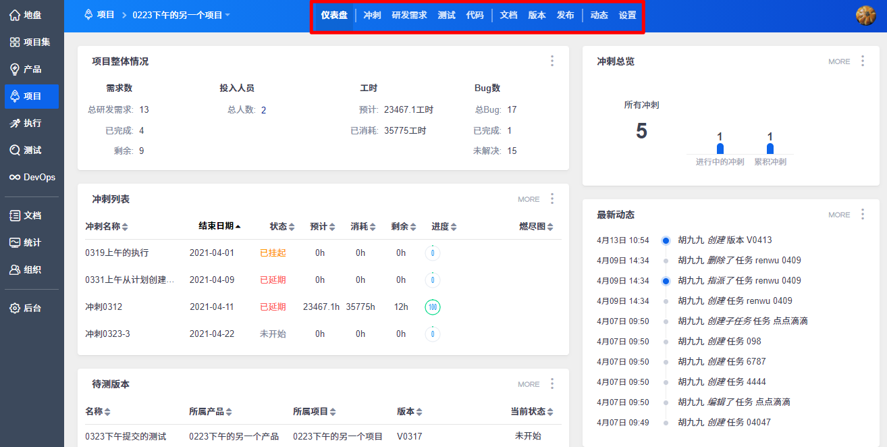
Task: Open the 冲刺总览 block's three-dot menu
Action: point(862,61)
